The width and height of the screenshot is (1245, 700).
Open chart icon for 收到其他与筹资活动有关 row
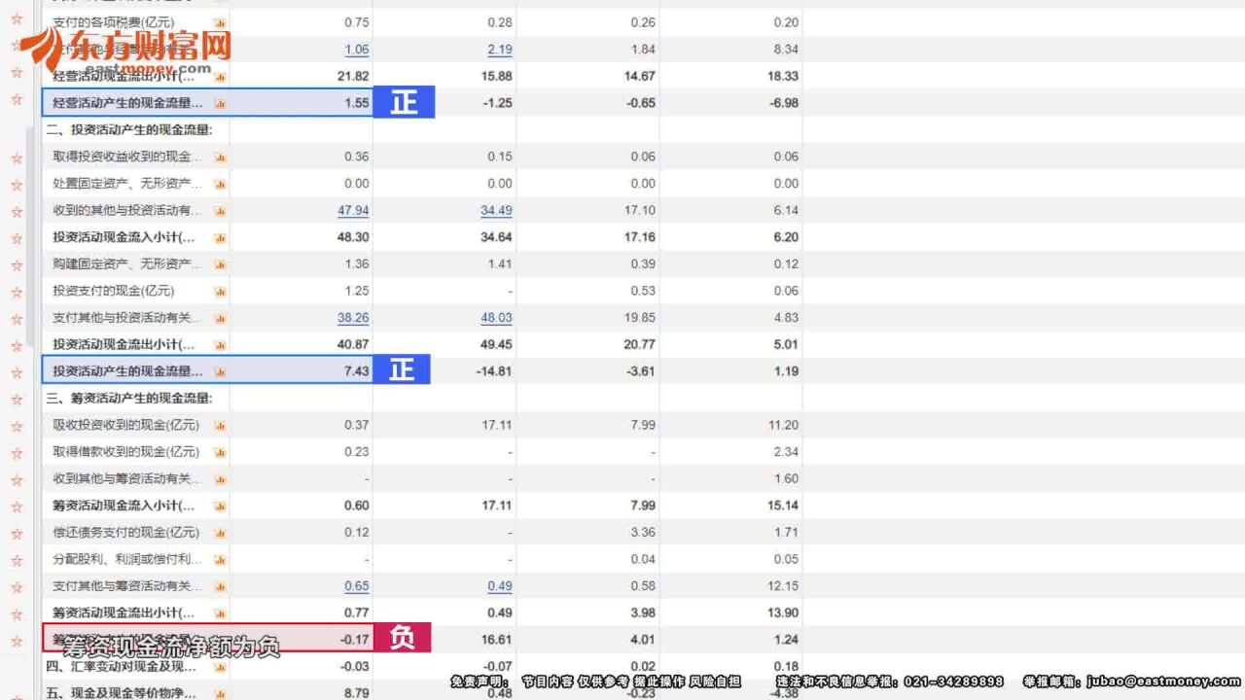[220, 479]
